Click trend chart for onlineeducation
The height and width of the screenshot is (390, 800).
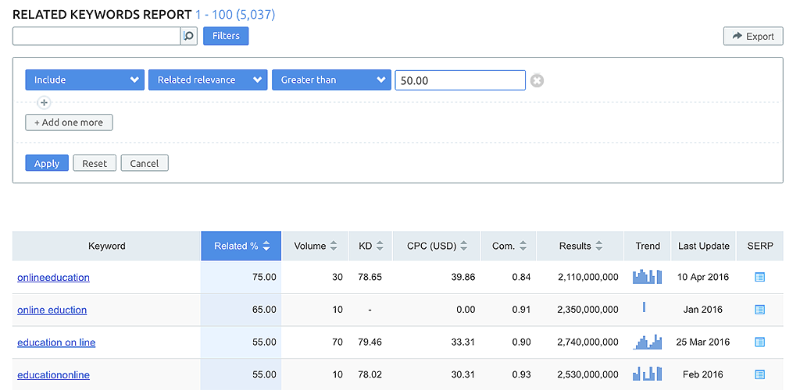(x=647, y=277)
